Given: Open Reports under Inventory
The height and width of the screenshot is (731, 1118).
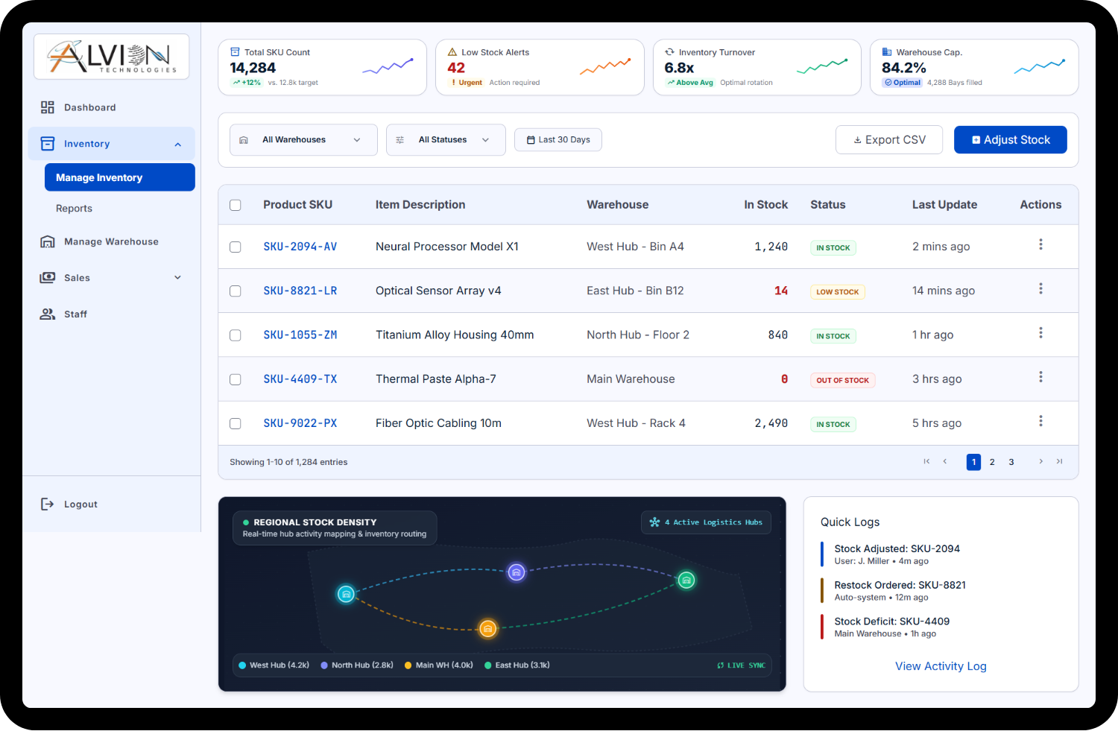Looking at the screenshot, I should (x=74, y=209).
